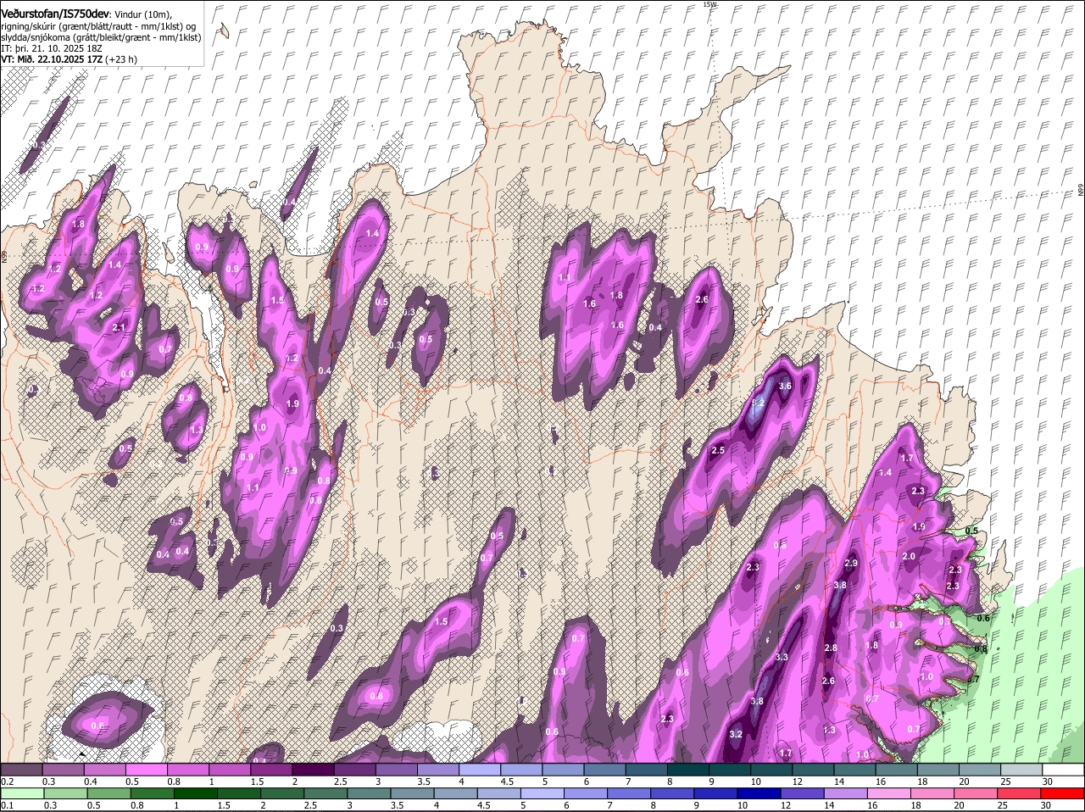This screenshot has width=1085, height=812.
Task: Click the 5.2 precipitation value on the map
Action: coord(759,403)
